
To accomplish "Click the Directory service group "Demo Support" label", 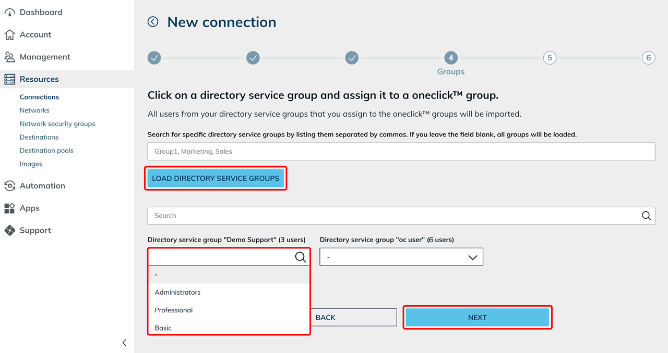I will click(x=226, y=240).
